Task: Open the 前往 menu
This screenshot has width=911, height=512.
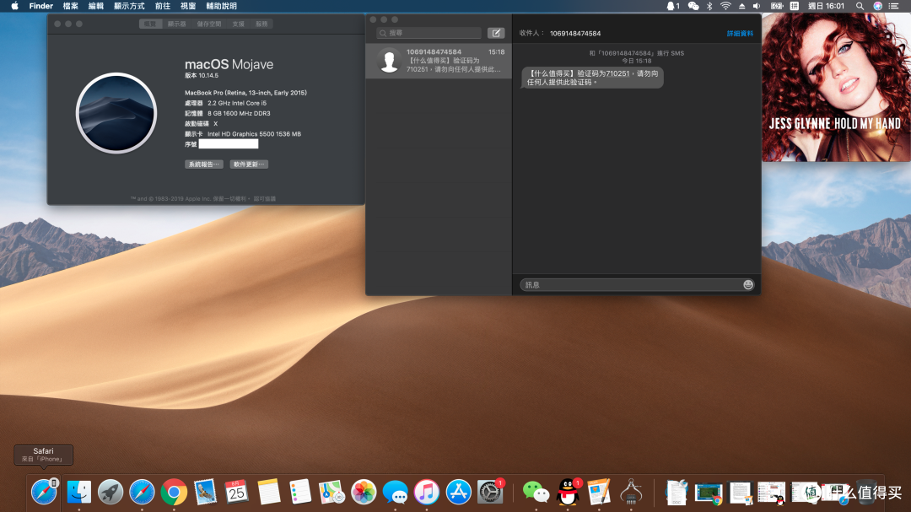Action: point(163,6)
